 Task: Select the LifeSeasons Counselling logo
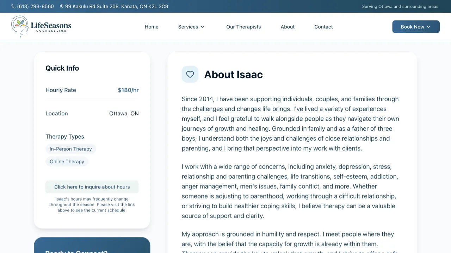click(41, 26)
